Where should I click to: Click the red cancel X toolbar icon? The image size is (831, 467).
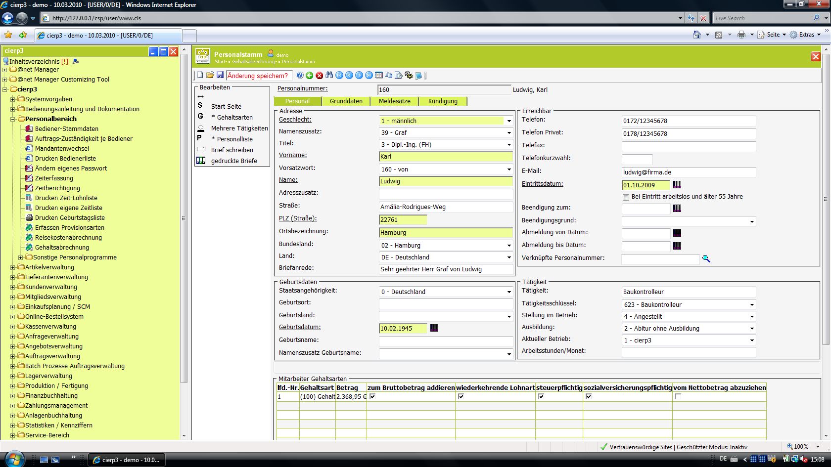(320, 75)
